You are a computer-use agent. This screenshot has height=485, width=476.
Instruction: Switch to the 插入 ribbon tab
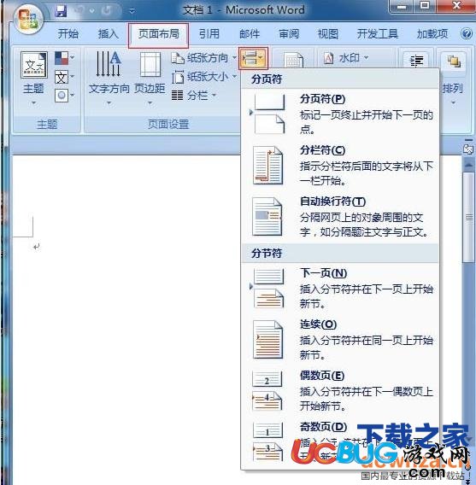point(108,33)
